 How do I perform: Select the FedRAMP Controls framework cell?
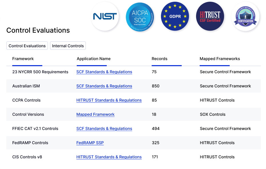click(30, 143)
